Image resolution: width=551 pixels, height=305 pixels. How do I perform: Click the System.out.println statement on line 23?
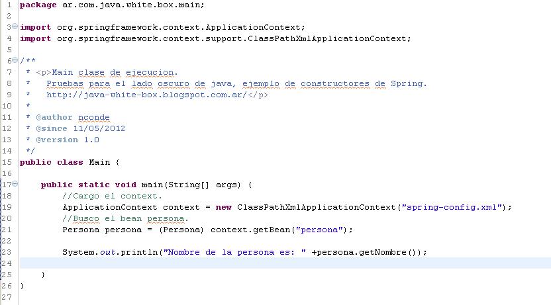click(x=244, y=252)
